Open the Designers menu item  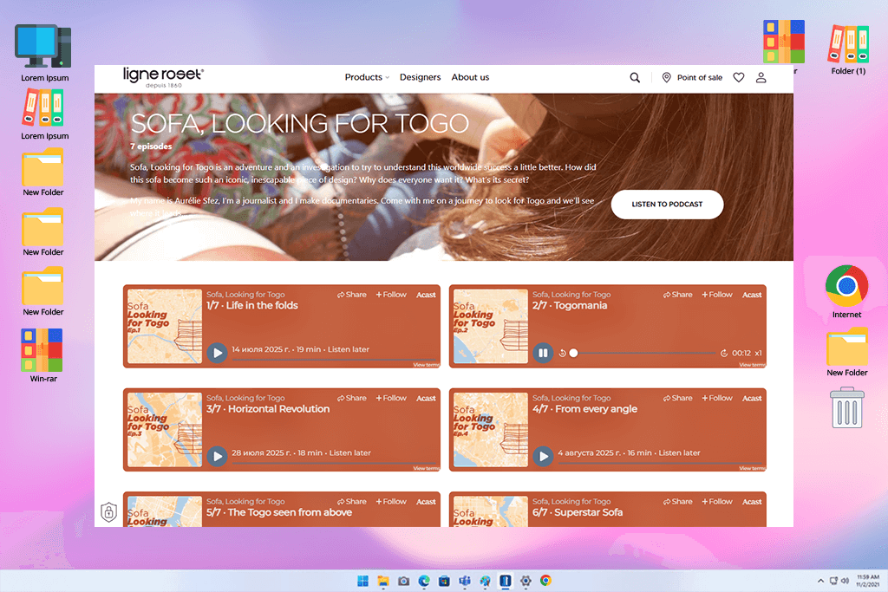coord(421,77)
